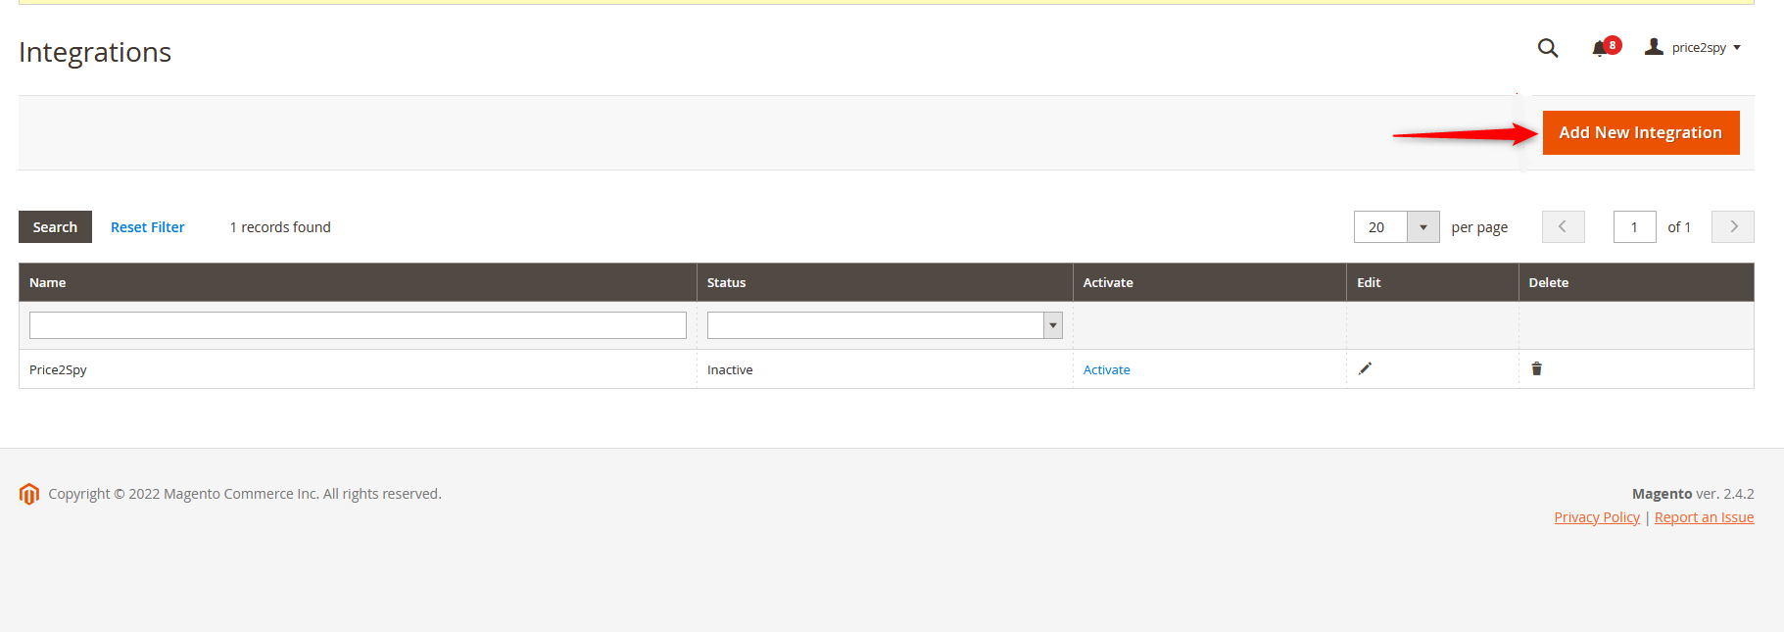Click Add New Integration button
Image resolution: width=1784 pixels, height=632 pixels.
pyautogui.click(x=1641, y=132)
